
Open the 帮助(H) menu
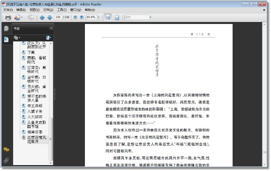[x=90, y=10]
